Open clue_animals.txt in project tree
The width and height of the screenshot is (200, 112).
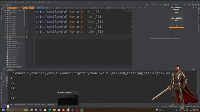pyautogui.click(x=12, y=41)
